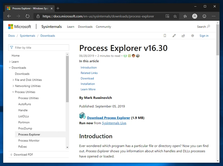Refresh the page with reload icon
Viewport: 223px width, 166px height.
click(x=28, y=16)
